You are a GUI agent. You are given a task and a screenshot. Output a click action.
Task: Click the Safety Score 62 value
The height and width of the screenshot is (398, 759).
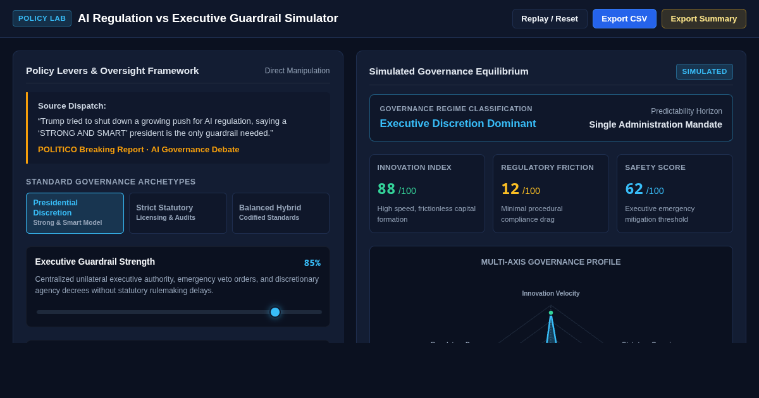pyautogui.click(x=634, y=189)
